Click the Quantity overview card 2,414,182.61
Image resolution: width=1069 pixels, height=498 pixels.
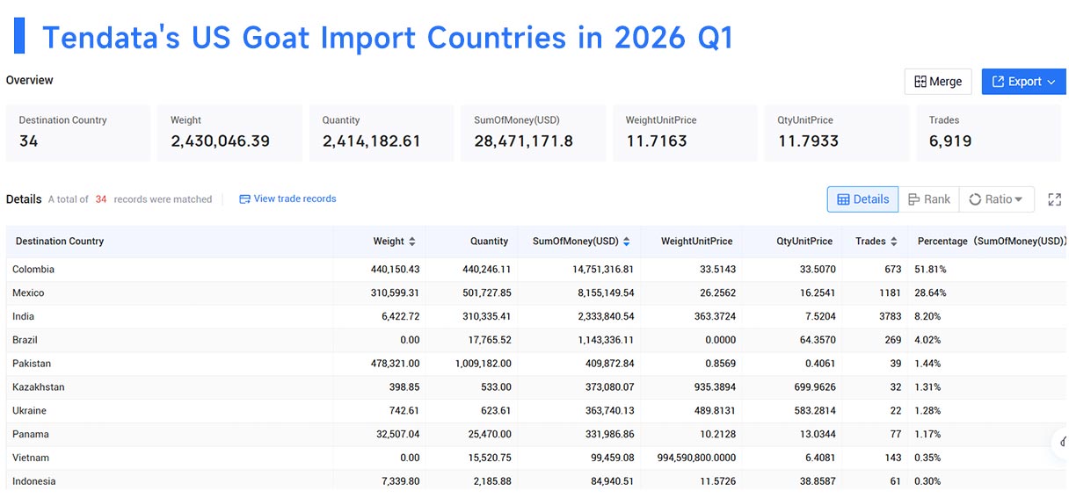click(x=382, y=133)
